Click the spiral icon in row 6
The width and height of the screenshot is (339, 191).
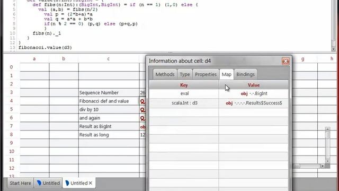pos(142,118)
